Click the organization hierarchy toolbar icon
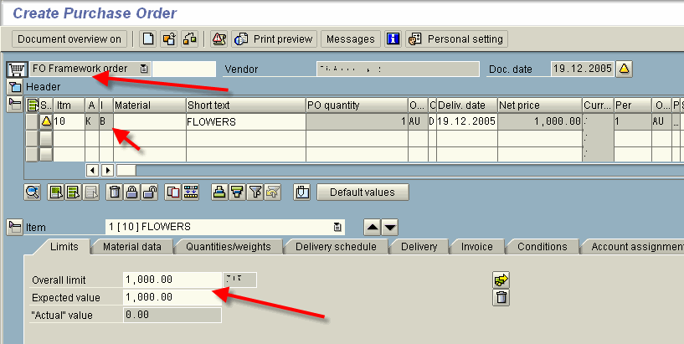684x344 pixels. coord(190,39)
